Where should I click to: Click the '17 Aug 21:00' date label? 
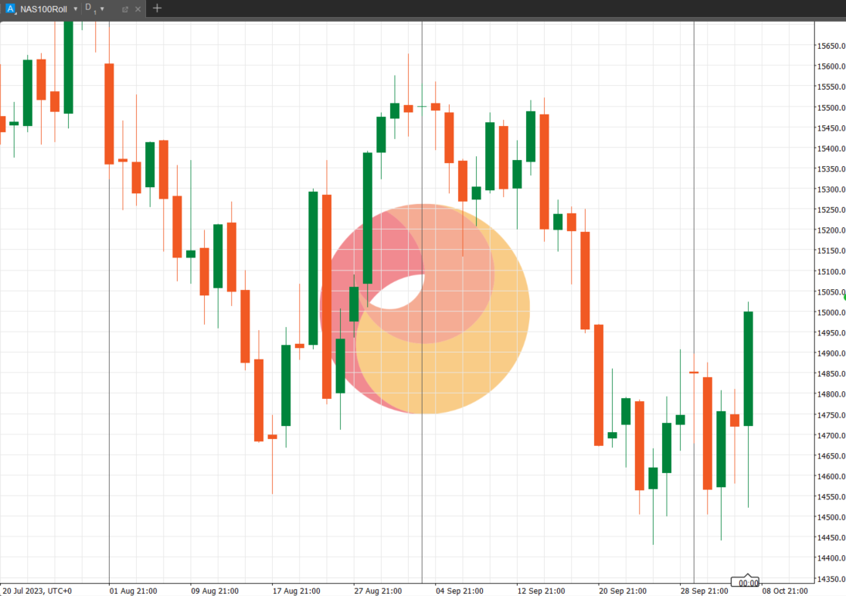click(x=296, y=591)
